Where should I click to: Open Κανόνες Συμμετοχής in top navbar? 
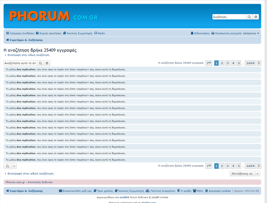tap(78, 33)
